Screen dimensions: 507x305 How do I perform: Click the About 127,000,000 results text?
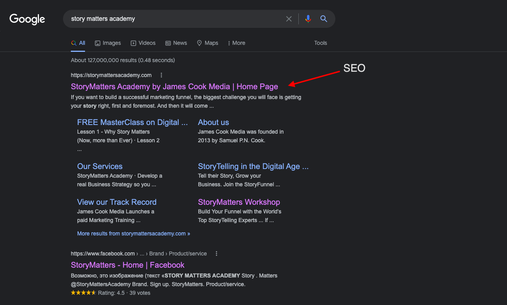123,60
